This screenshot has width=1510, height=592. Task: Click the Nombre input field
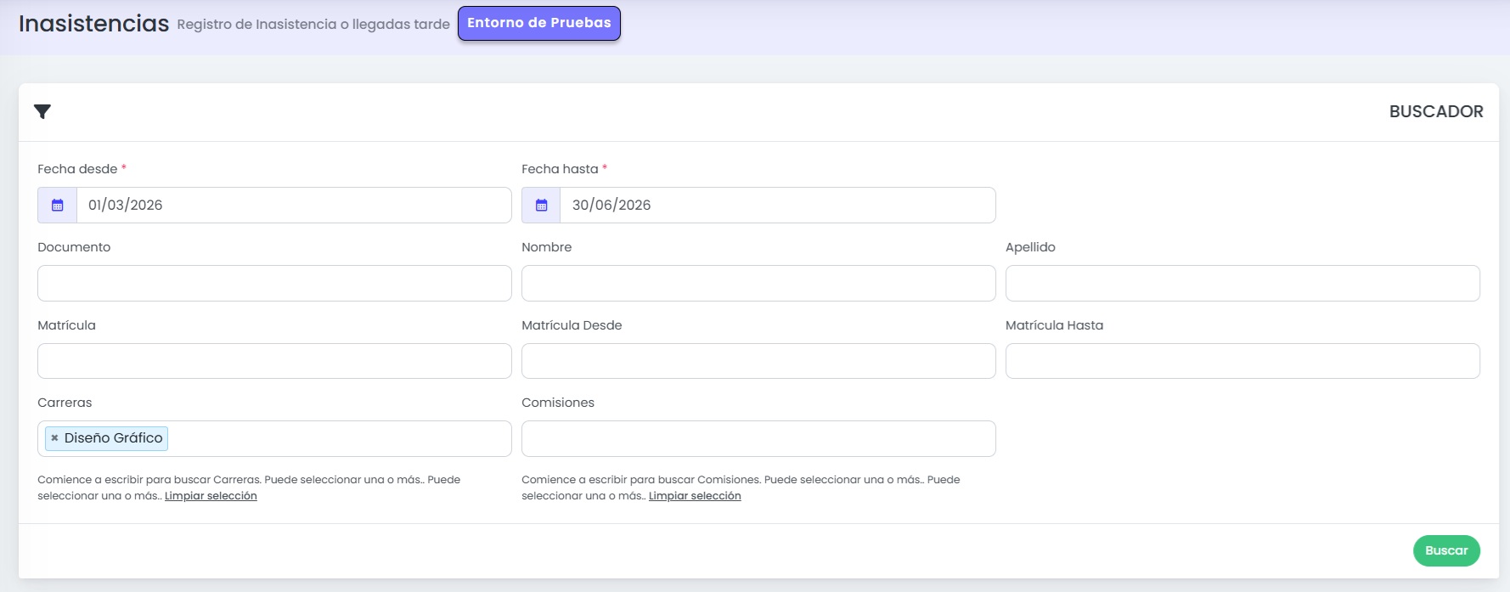(758, 283)
